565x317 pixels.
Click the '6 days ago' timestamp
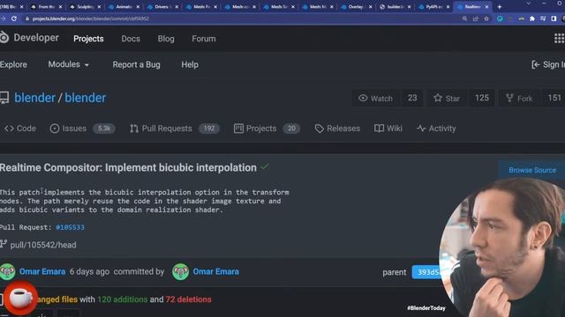pyautogui.click(x=89, y=271)
